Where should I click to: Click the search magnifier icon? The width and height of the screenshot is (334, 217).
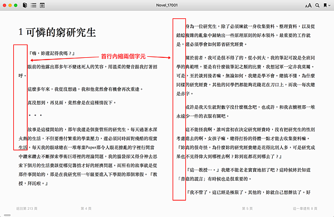(317, 6)
